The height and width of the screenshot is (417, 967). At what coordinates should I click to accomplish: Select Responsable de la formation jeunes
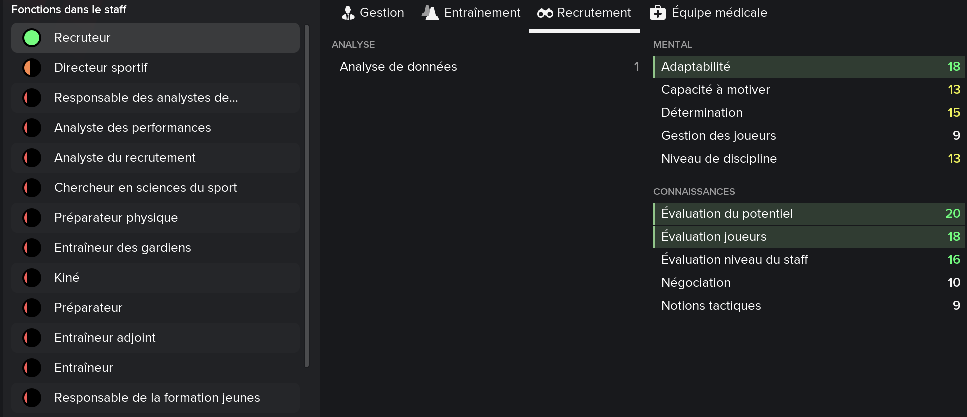click(155, 398)
